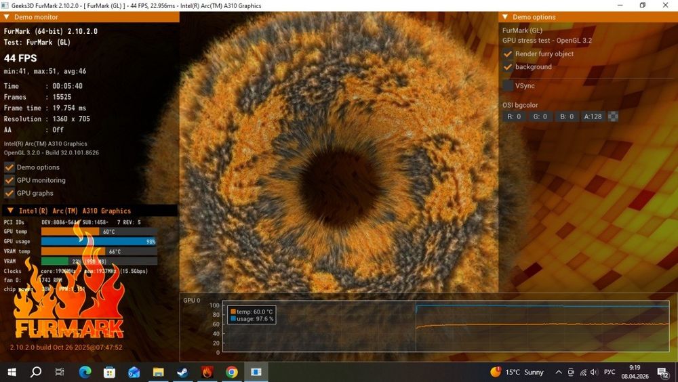Launch Microsoft Edge from taskbar

[85, 372]
